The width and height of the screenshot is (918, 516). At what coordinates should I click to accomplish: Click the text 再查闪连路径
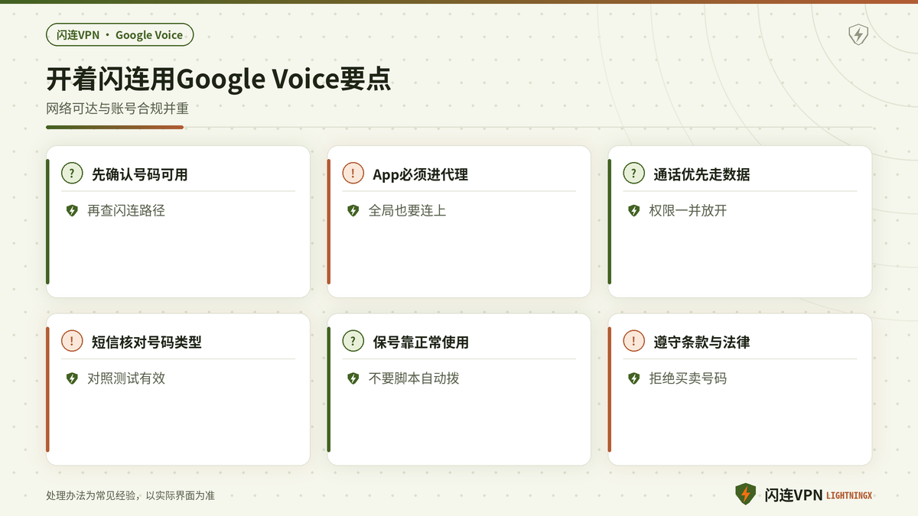point(126,210)
